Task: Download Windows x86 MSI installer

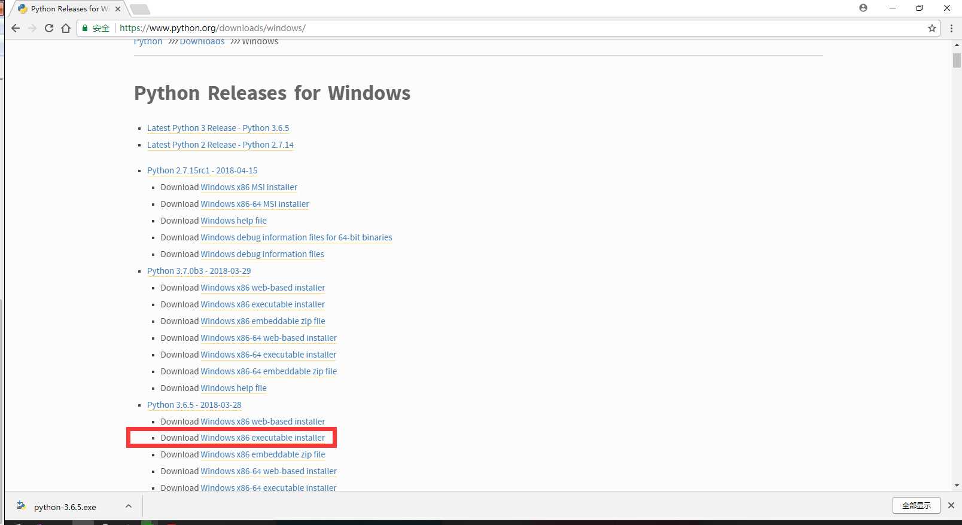Action: click(249, 187)
